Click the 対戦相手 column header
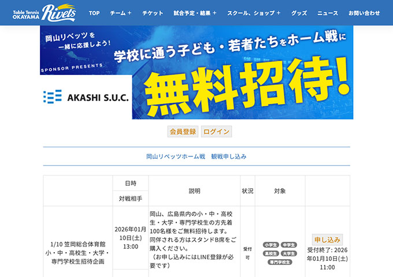This screenshot has width=393, height=277. 131,199
